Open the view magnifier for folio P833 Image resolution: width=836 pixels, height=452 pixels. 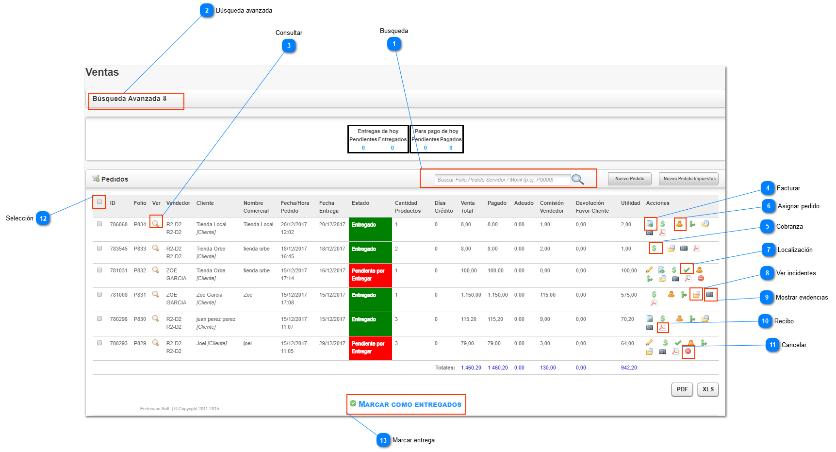click(156, 248)
